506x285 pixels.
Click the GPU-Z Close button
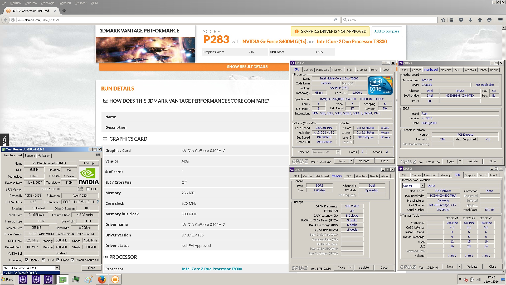tap(91, 268)
